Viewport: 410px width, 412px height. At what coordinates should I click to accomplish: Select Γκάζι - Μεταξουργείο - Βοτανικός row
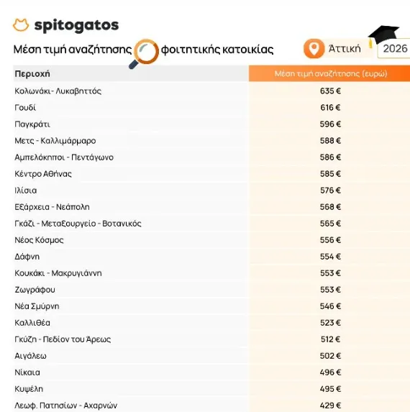[x=211, y=224]
